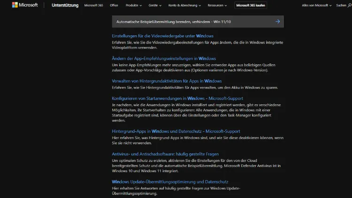
Task: Open Einstellungen für die Videowiedergabe unter Windows
Action: [x=162, y=36]
